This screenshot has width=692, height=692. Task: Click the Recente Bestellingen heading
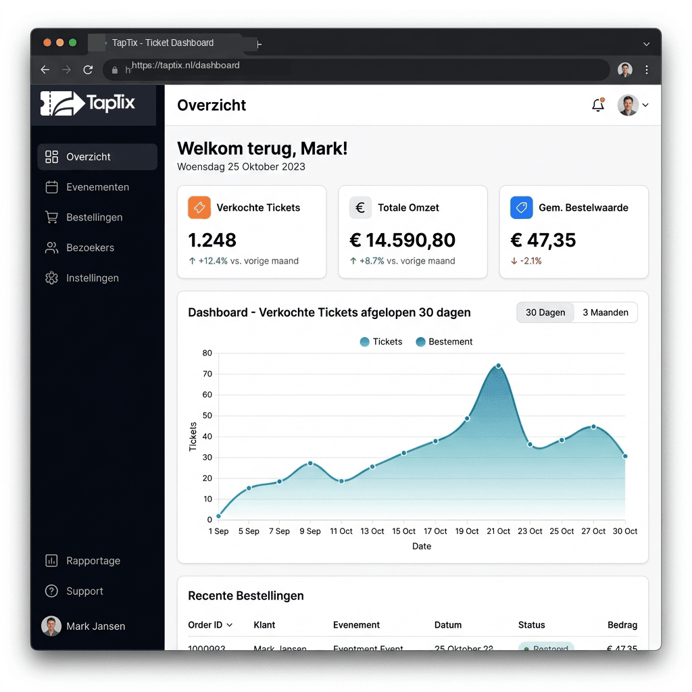[246, 596]
